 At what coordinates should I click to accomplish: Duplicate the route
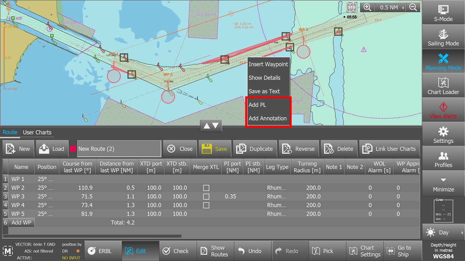255,149
